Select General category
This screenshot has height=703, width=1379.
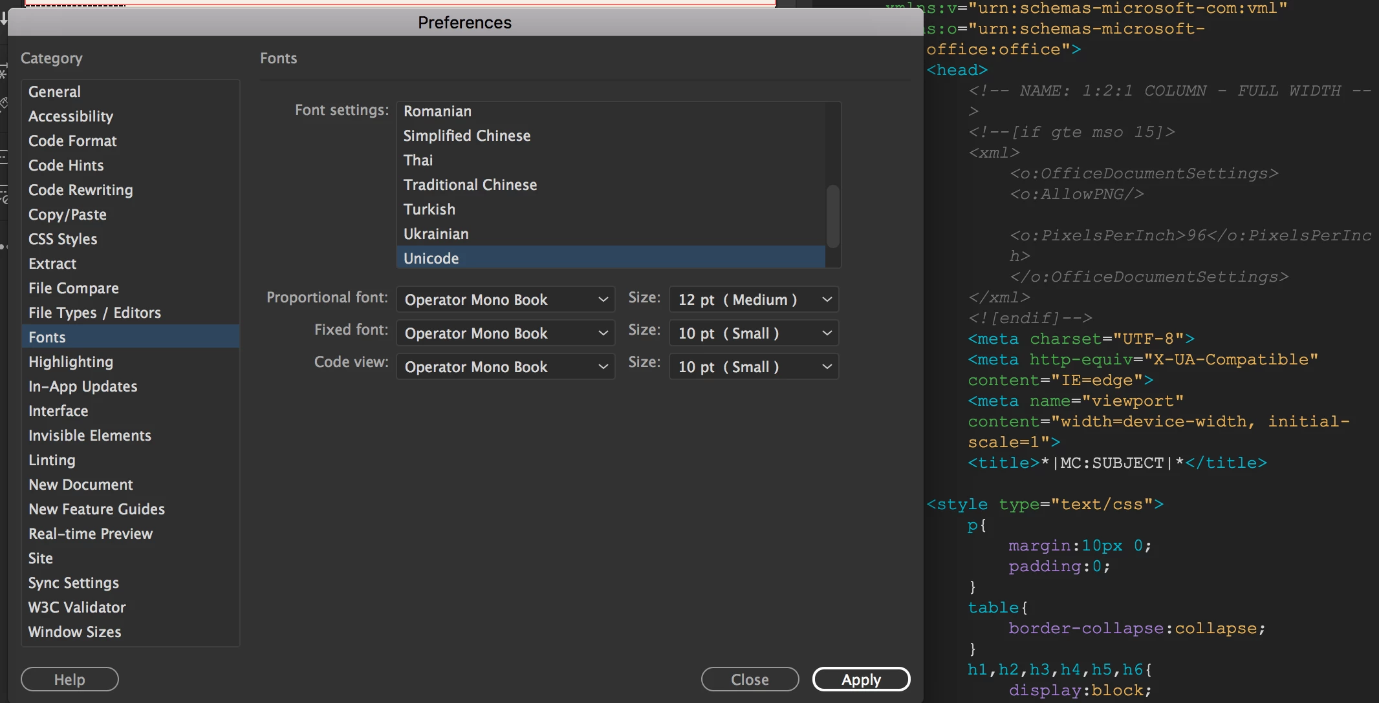click(55, 92)
